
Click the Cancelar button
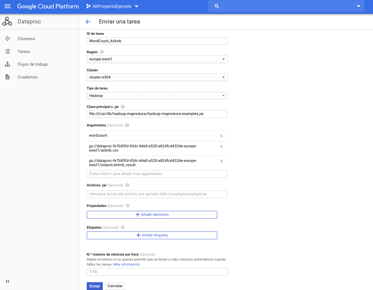point(115,286)
